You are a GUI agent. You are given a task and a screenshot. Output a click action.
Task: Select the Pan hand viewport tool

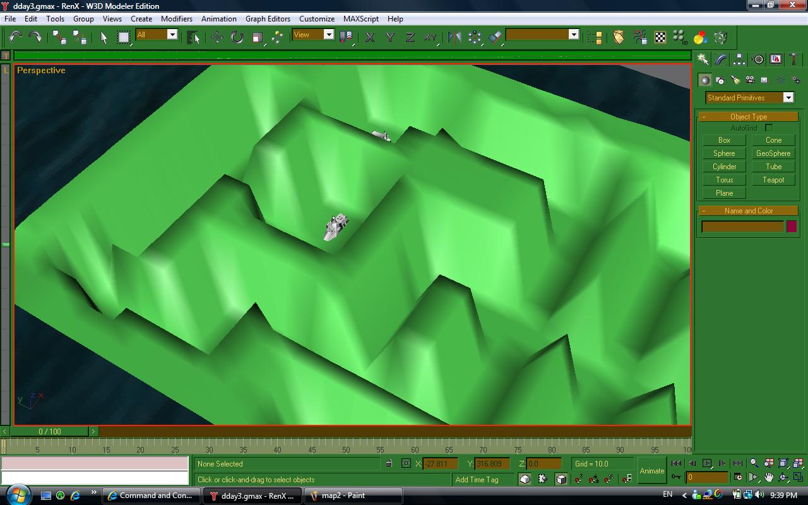point(768,478)
